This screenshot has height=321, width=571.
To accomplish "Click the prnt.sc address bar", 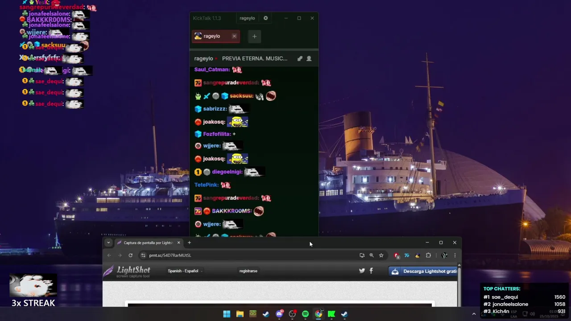I will click(252, 255).
